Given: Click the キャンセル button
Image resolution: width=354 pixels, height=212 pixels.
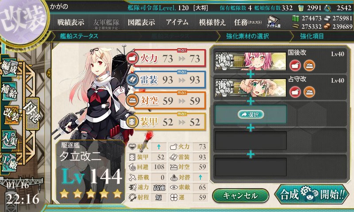Looking at the screenshot, I should [240, 196].
